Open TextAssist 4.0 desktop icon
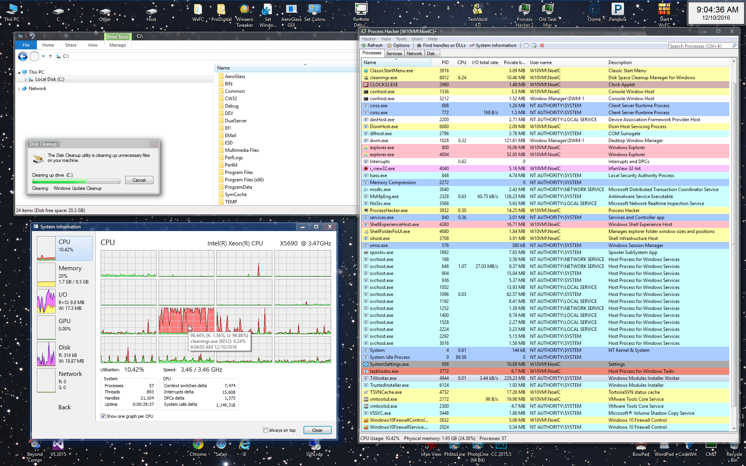 (x=478, y=16)
